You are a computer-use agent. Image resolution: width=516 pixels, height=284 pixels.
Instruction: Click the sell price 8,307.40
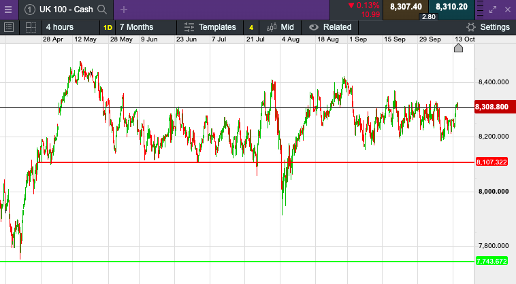tap(406, 7)
